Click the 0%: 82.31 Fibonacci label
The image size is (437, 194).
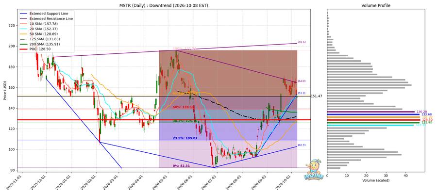coord(181,166)
